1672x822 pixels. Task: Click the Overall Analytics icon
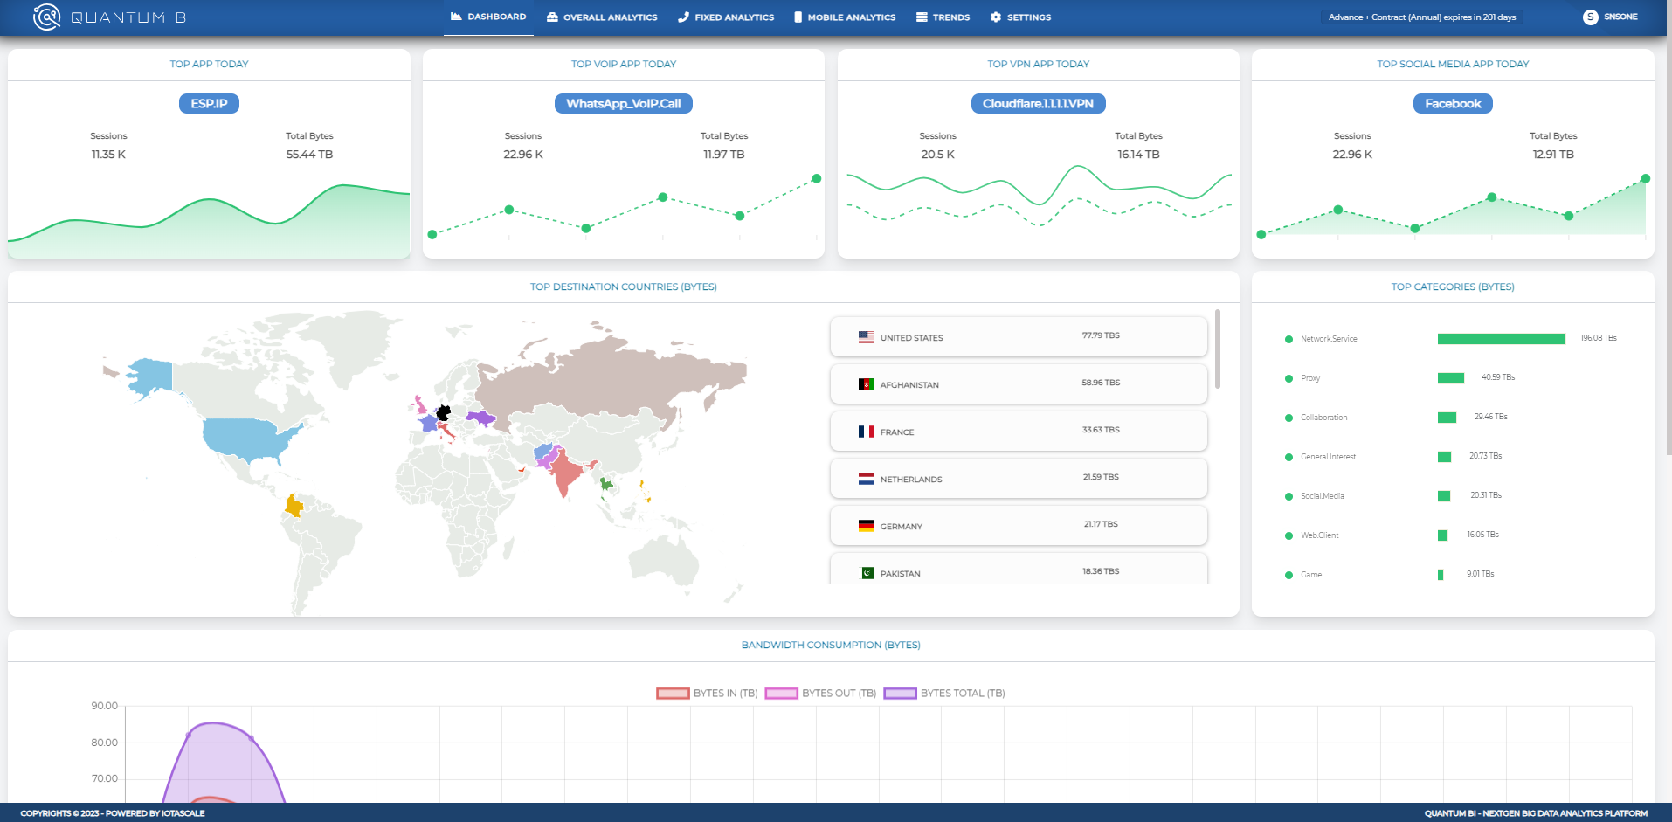click(552, 17)
